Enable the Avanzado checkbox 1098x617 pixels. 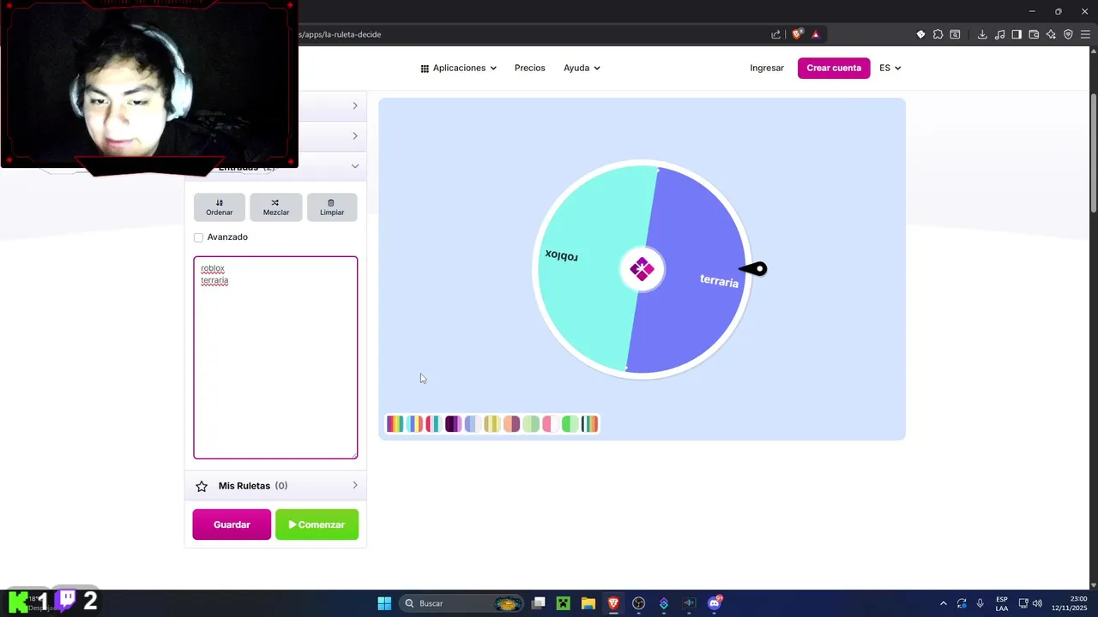click(198, 237)
